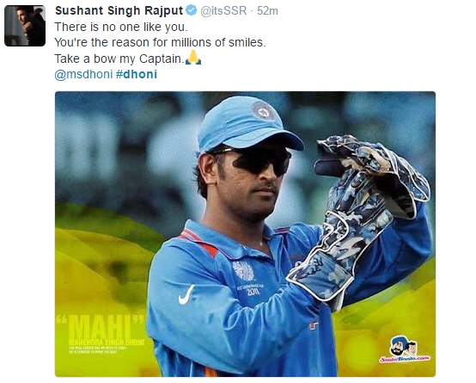This screenshot has height=383, width=476.
Task: Open the @itsSSR handle link
Action: coord(223,10)
